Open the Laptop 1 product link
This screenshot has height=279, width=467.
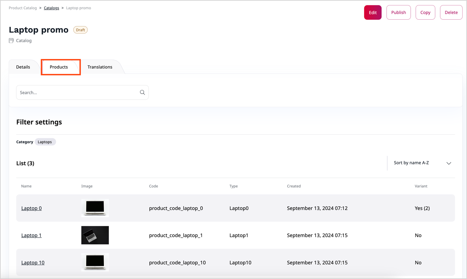tap(32, 235)
